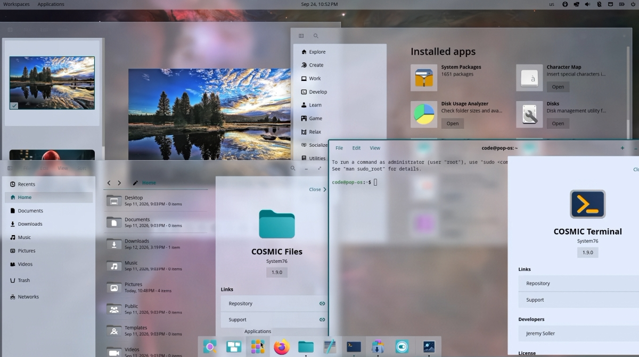Open Disk Usage Analyzer with its Open button
Image resolution: width=639 pixels, height=357 pixels.
pyautogui.click(x=452, y=123)
